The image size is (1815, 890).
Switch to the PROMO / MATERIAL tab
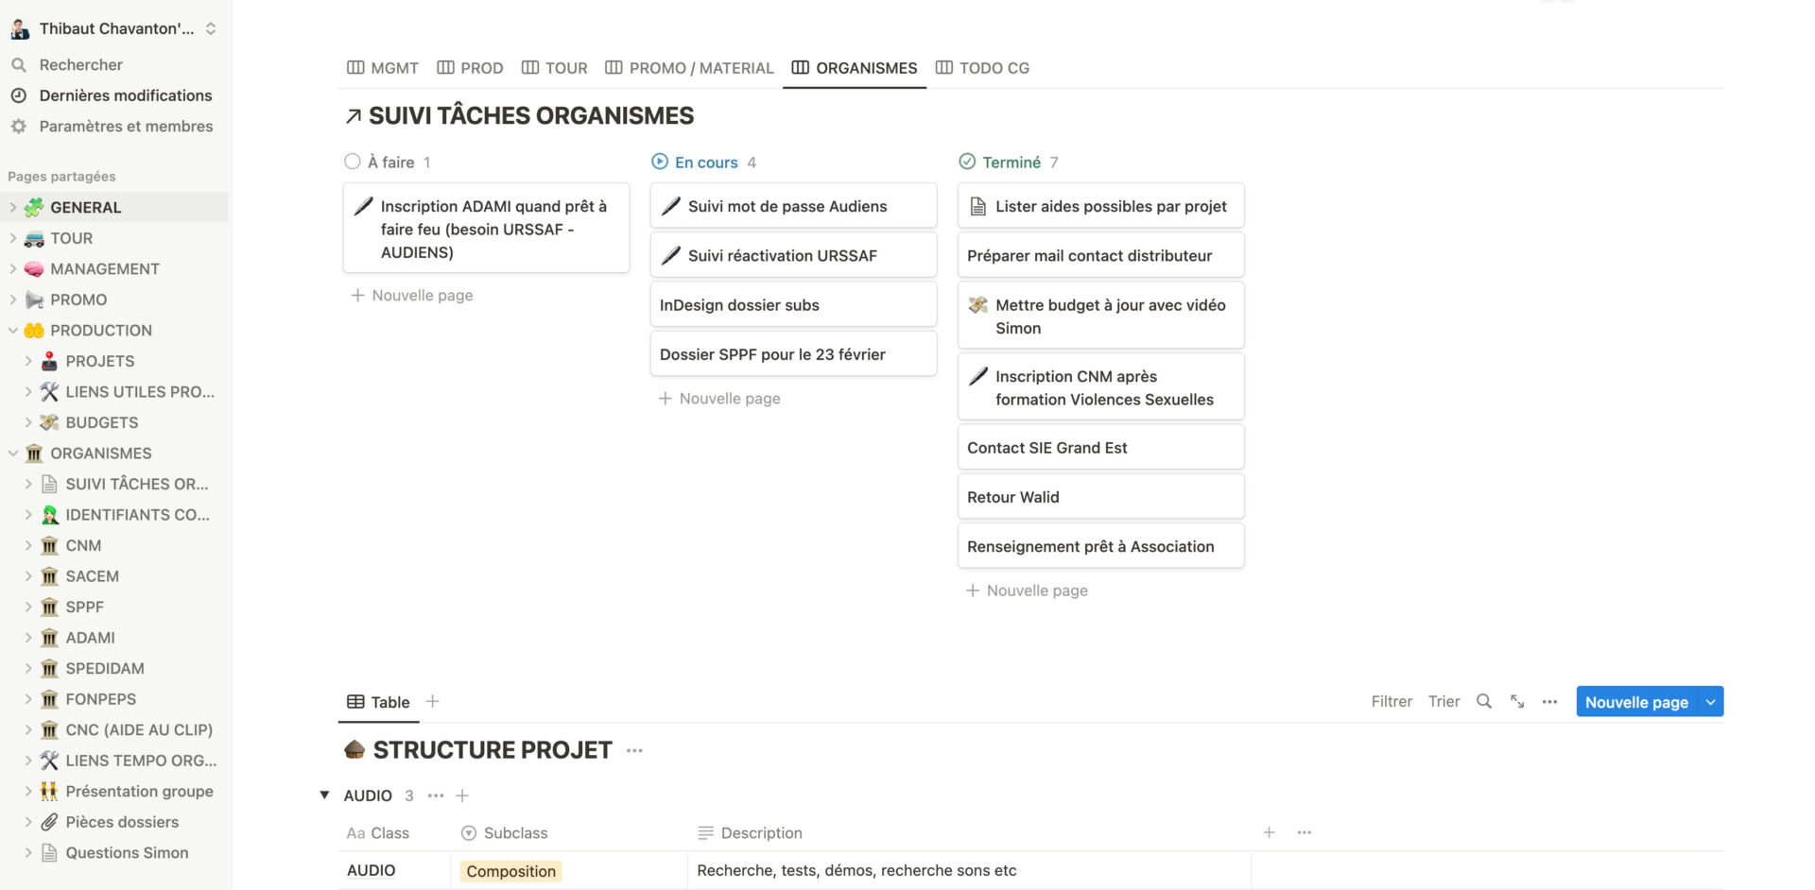689,68
